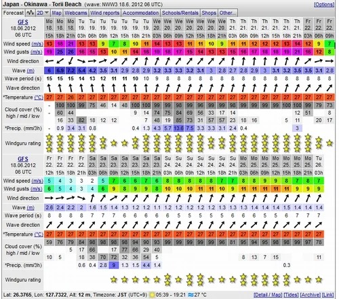Select the Wind reports tab

pyautogui.click(x=105, y=13)
